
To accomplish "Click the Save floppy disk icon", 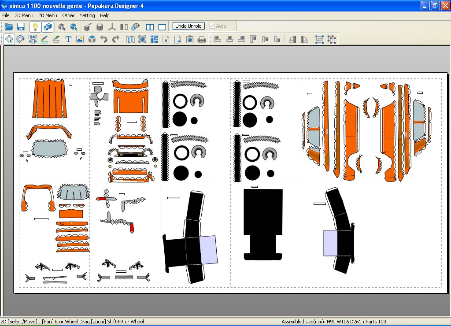I will [x=21, y=27].
